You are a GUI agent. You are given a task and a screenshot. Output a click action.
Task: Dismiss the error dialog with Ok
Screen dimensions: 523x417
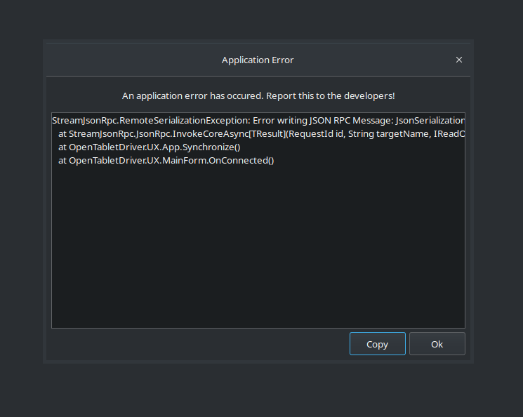437,343
